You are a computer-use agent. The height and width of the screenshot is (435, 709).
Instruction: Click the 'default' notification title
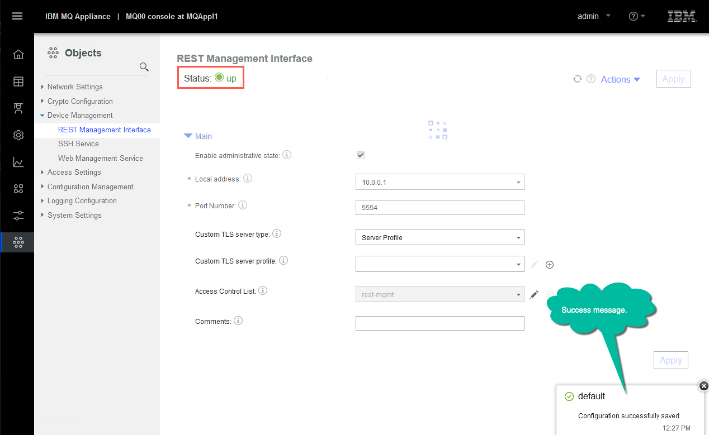click(592, 396)
